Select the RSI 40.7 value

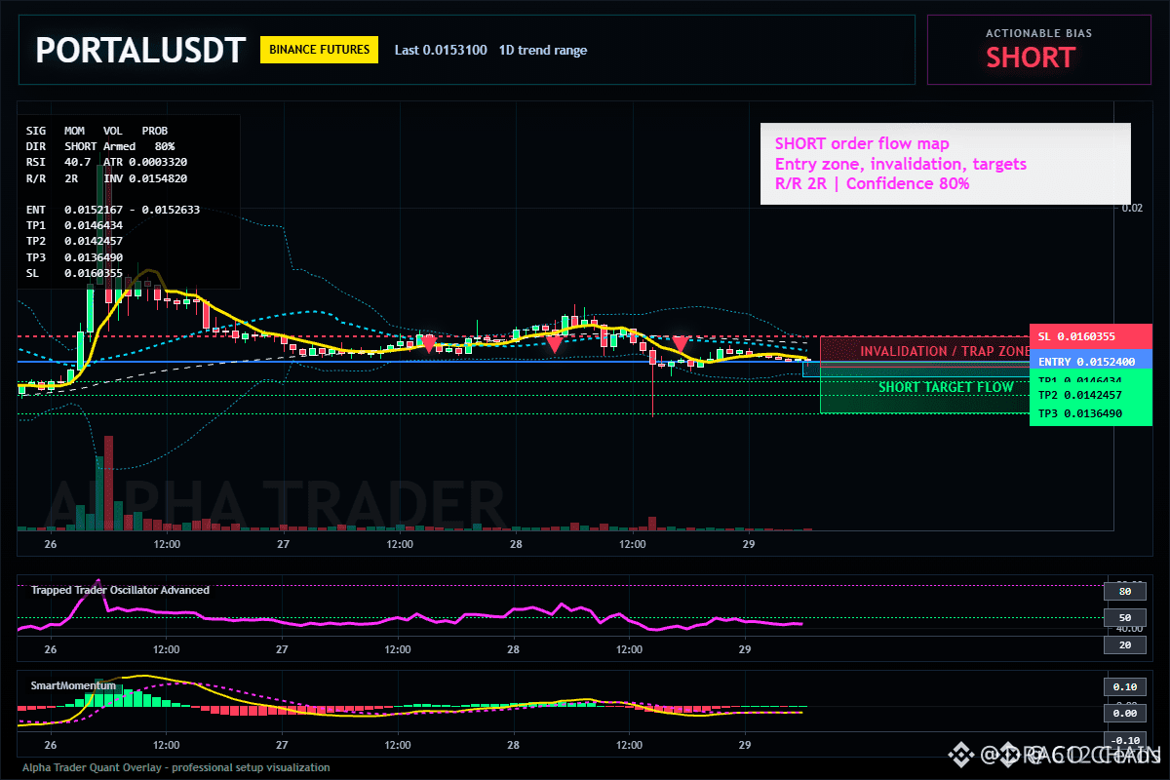pos(58,161)
